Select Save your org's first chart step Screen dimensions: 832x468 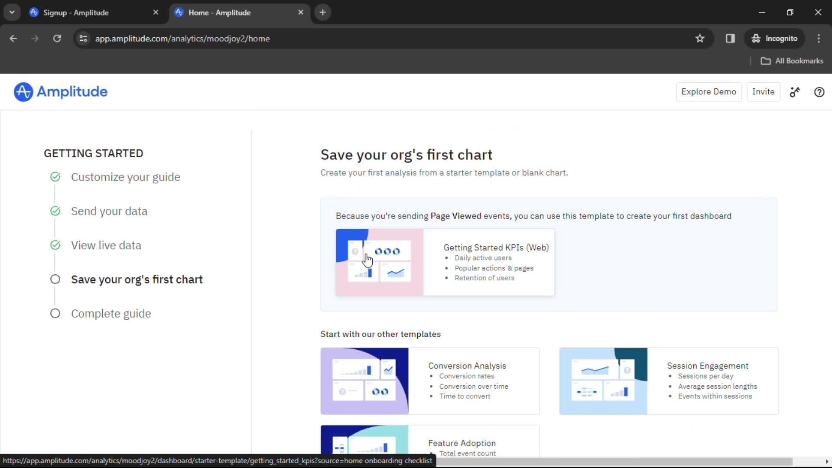(x=136, y=279)
